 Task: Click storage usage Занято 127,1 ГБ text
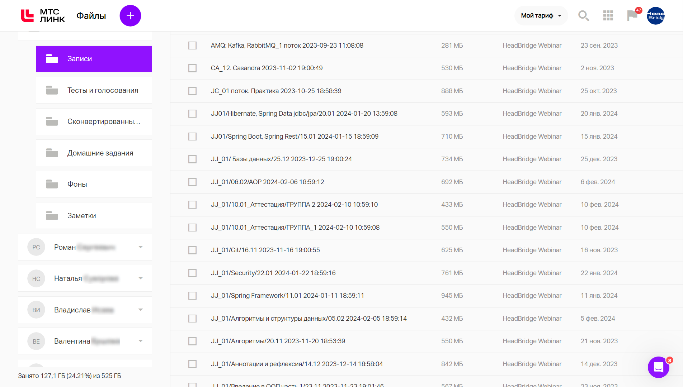(x=70, y=376)
